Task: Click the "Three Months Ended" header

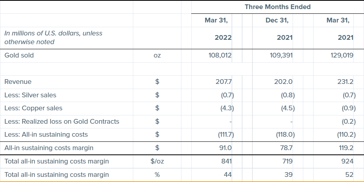Action: click(x=277, y=7)
